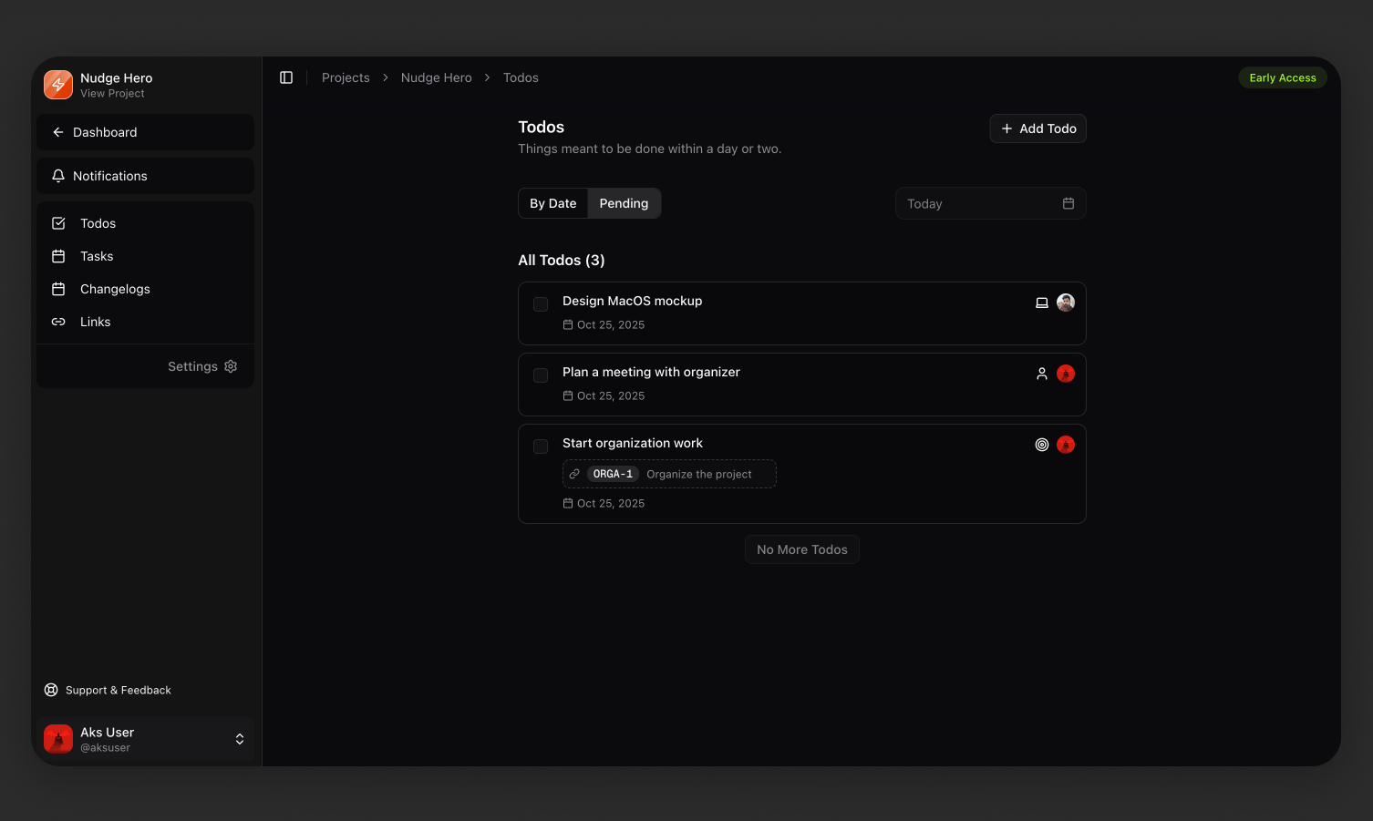1373x821 pixels.
Task: Open the Design MacOS mockup todo title
Action: click(x=632, y=301)
